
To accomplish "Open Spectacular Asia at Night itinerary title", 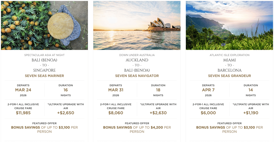I will 44,55.
